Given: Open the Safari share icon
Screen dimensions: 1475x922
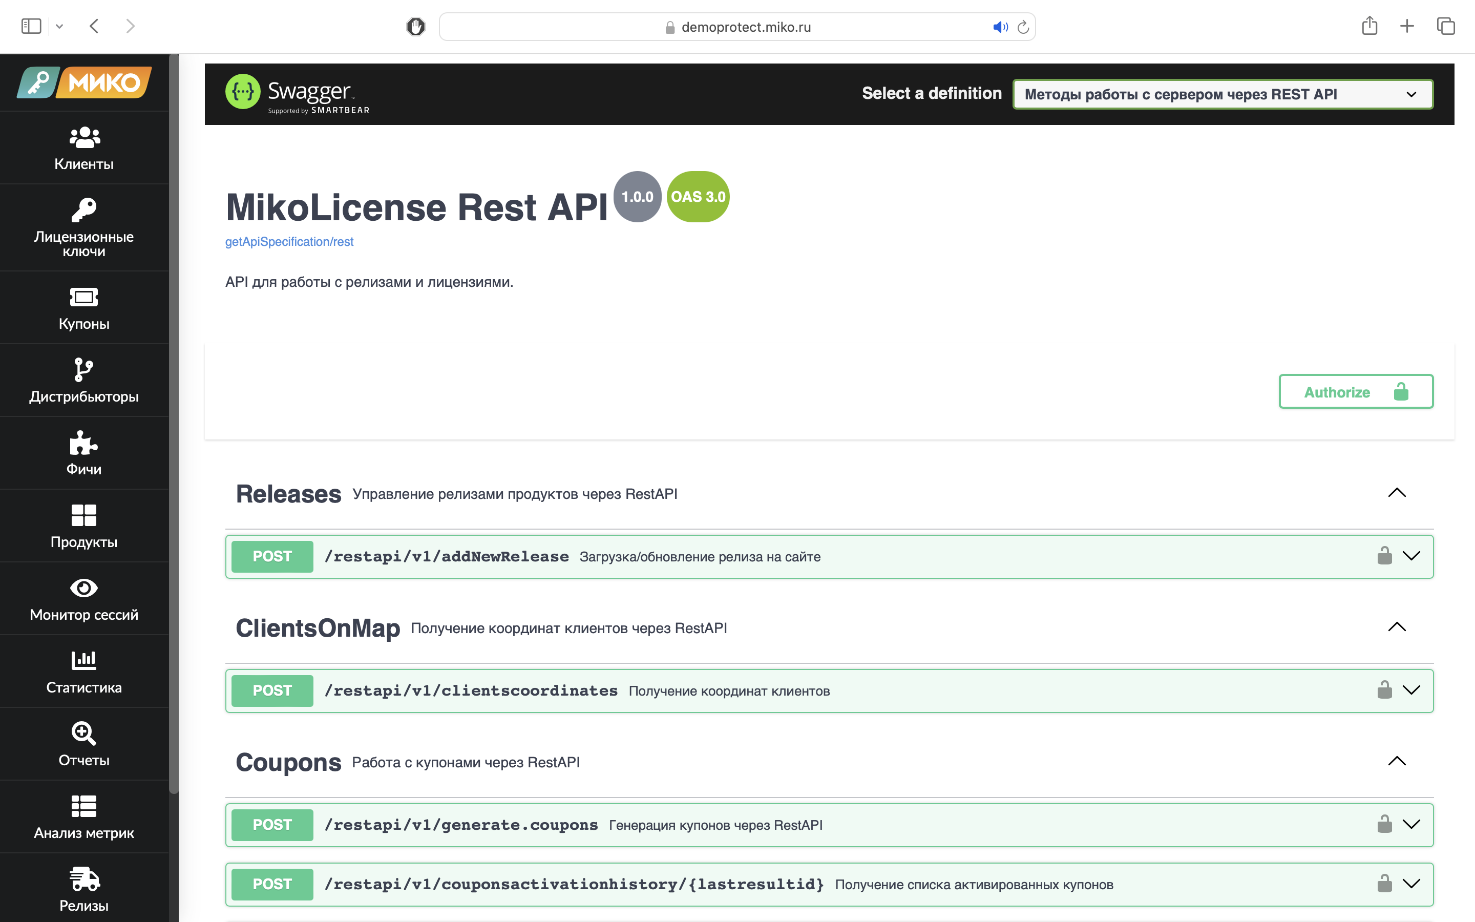Looking at the screenshot, I should click(1369, 26).
